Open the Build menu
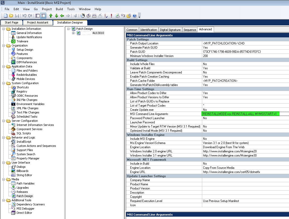The height and width of the screenshot is (219, 289). point(59,9)
